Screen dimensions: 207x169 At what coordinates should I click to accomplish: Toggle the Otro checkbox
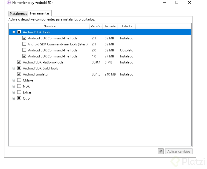click(x=19, y=98)
